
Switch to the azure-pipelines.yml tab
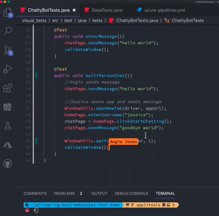point(161,10)
